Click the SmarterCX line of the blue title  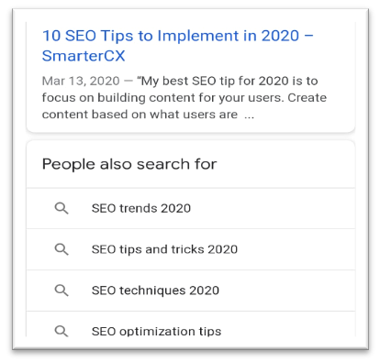point(84,56)
